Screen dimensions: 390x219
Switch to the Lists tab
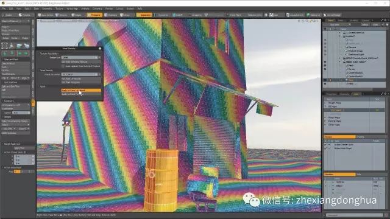356,94
